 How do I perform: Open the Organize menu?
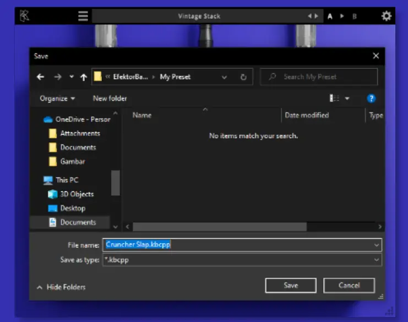(57, 99)
